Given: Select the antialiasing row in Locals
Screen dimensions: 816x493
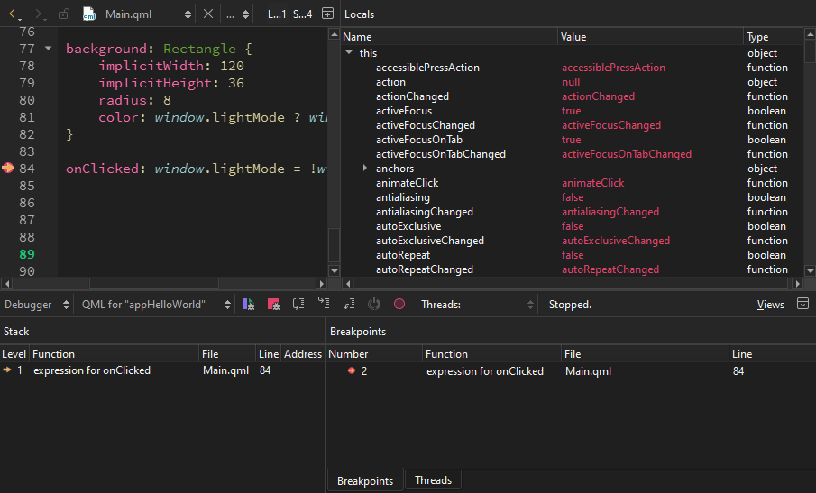Looking at the screenshot, I should [573, 197].
